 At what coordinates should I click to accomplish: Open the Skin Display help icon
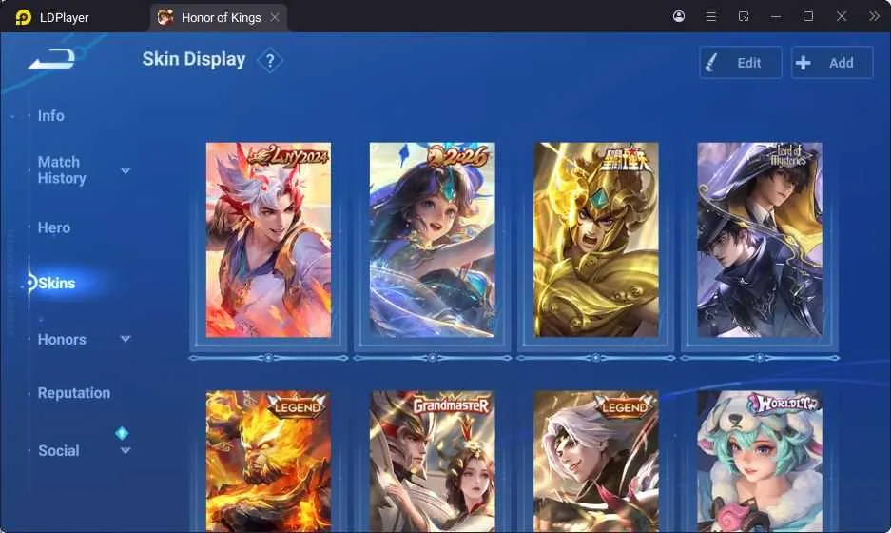[270, 60]
